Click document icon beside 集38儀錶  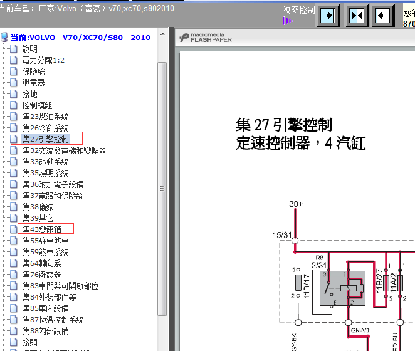[x=14, y=207]
